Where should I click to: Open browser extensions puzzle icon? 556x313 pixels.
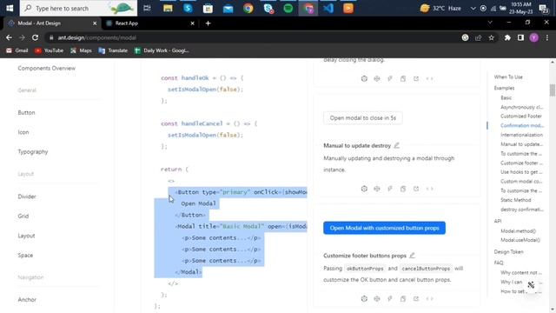point(507,37)
